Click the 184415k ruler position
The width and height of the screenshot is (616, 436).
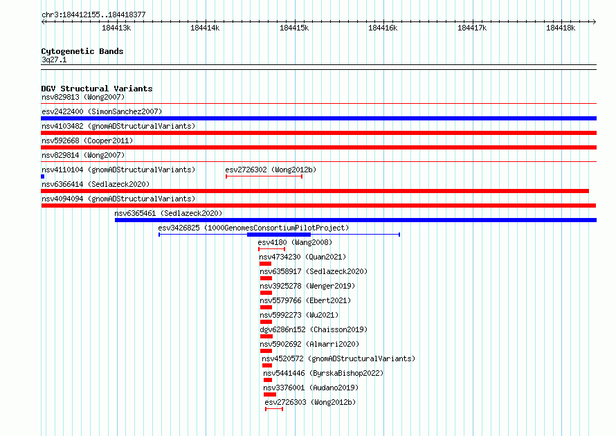pos(294,28)
